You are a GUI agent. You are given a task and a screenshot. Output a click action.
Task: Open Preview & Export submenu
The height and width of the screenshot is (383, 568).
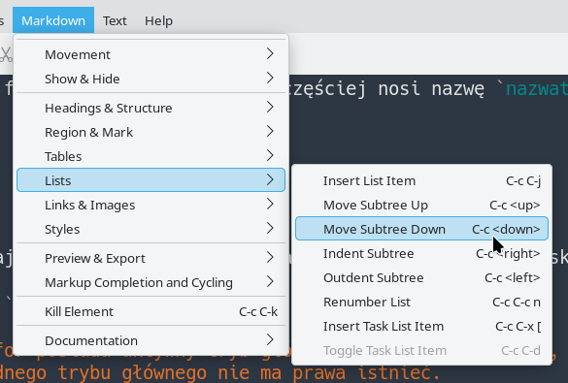(x=150, y=258)
